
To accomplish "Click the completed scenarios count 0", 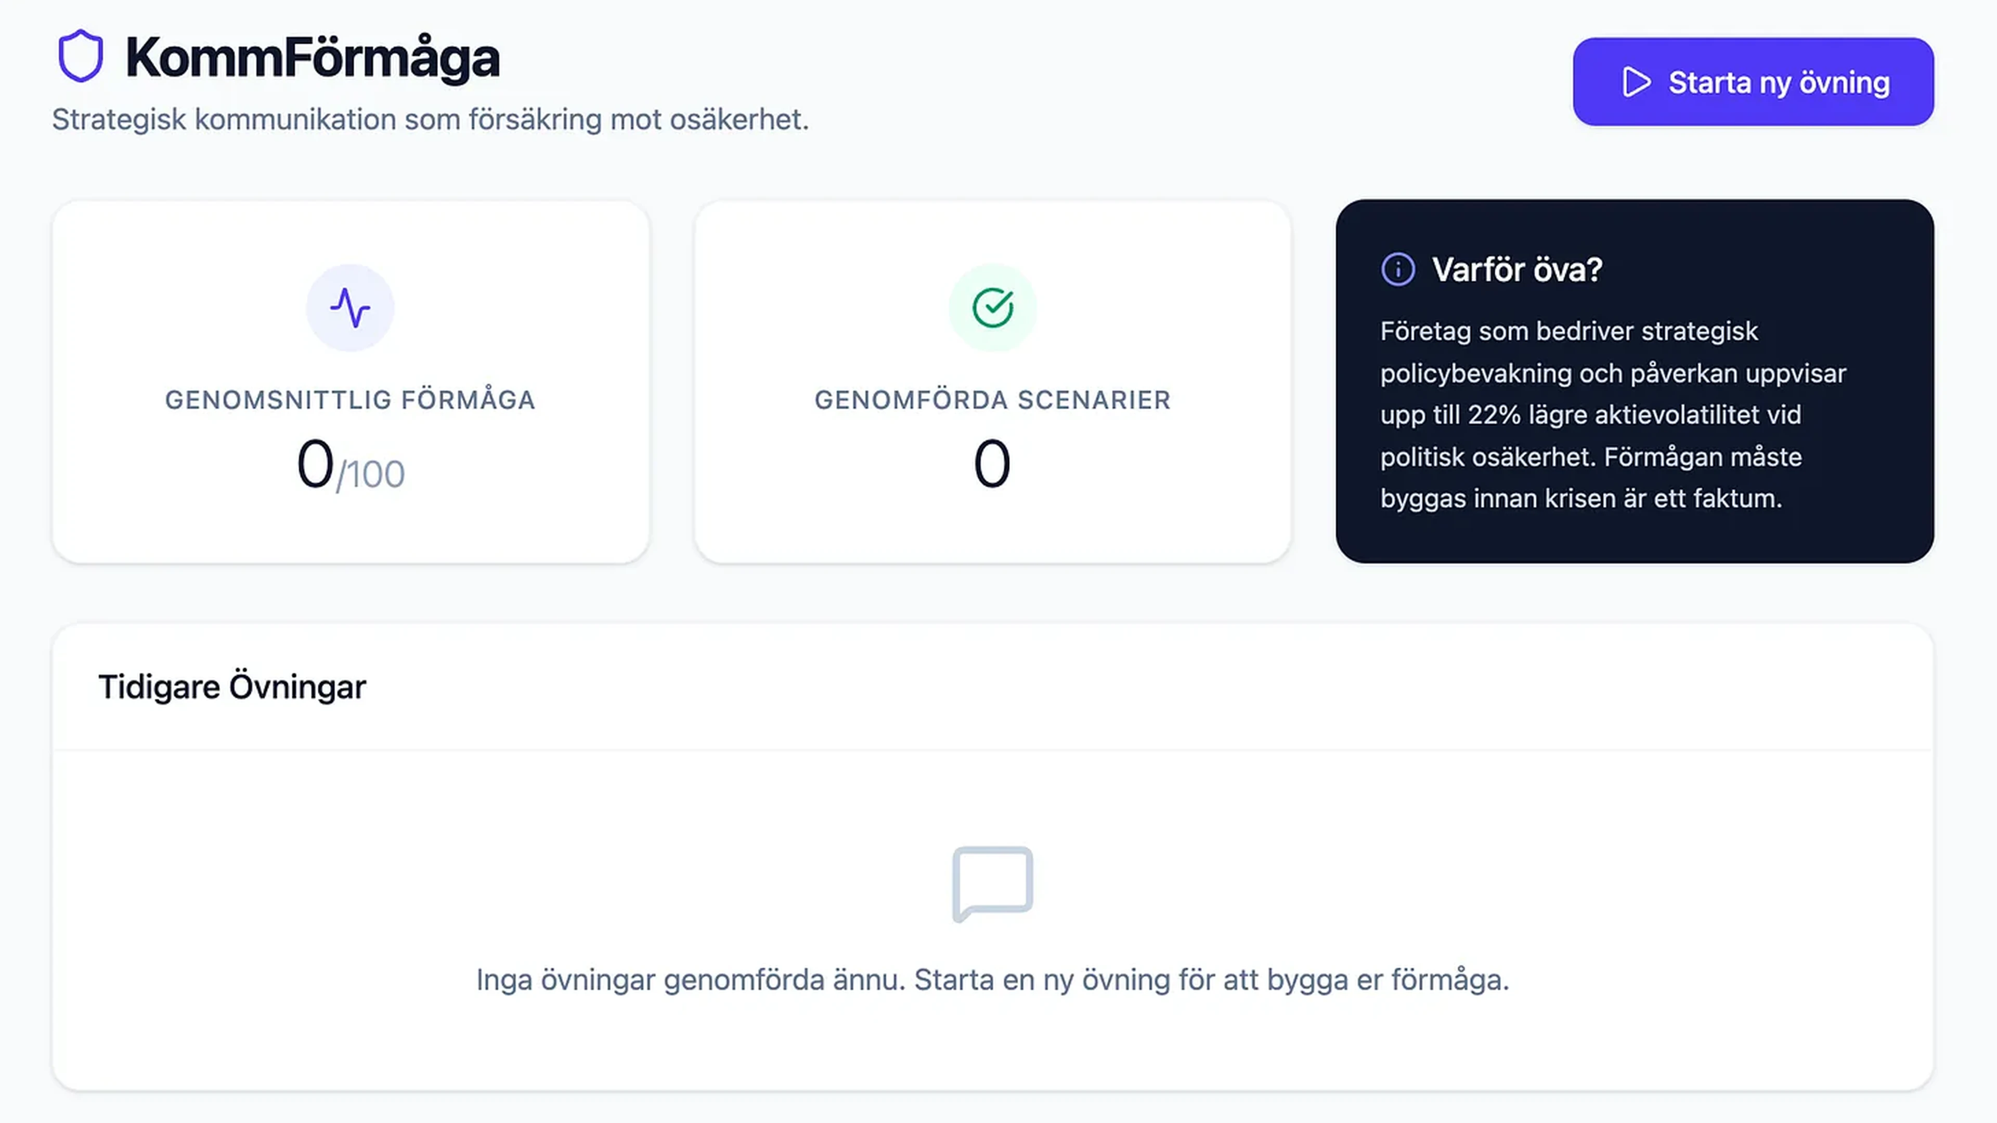I will click(992, 464).
